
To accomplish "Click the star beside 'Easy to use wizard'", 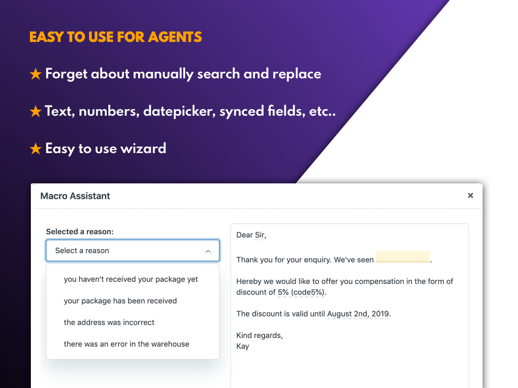I will [x=35, y=149].
